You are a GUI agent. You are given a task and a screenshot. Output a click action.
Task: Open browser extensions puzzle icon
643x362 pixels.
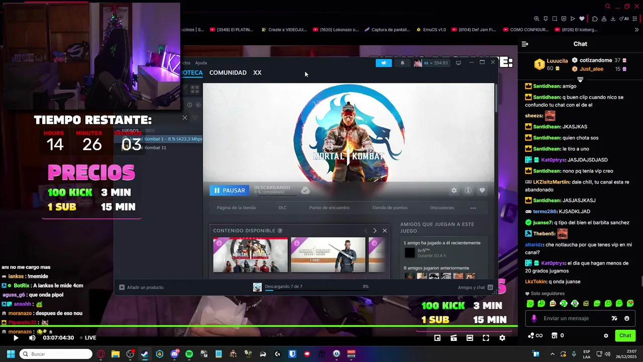click(x=595, y=19)
